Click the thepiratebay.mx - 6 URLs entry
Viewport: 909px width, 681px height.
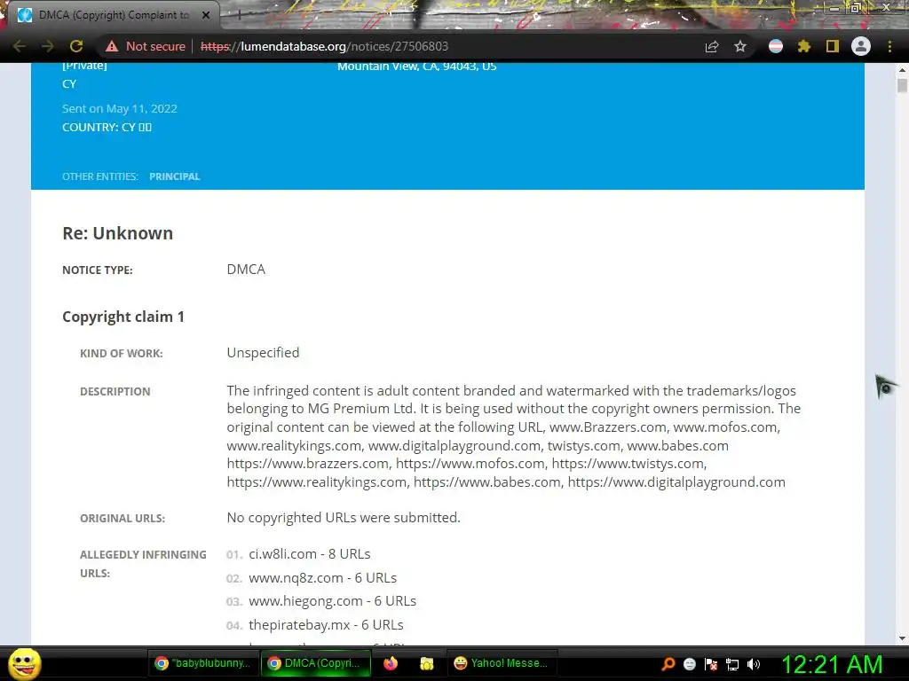(326, 625)
